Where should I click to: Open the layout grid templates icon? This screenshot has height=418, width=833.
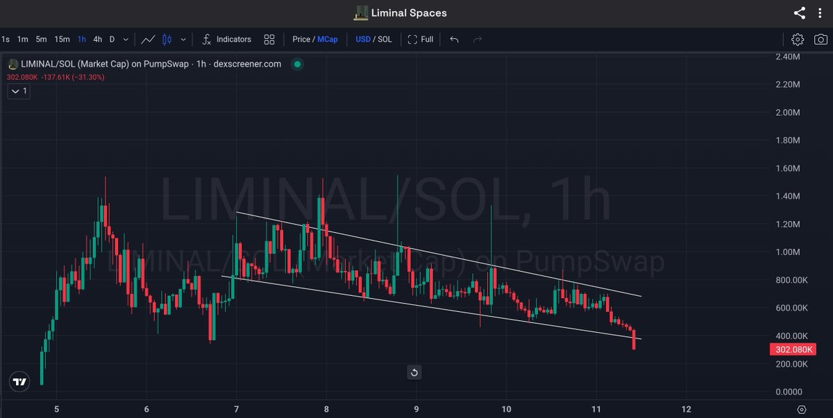click(269, 40)
